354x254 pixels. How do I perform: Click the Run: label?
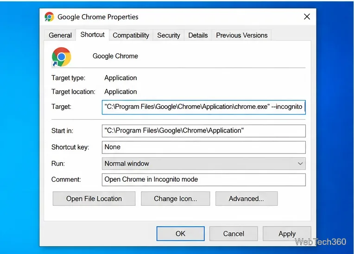pos(58,164)
